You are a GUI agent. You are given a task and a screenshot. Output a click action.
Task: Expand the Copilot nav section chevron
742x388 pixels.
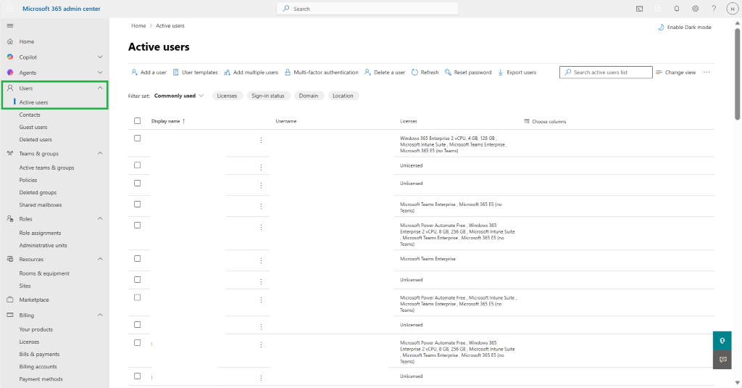tap(100, 57)
